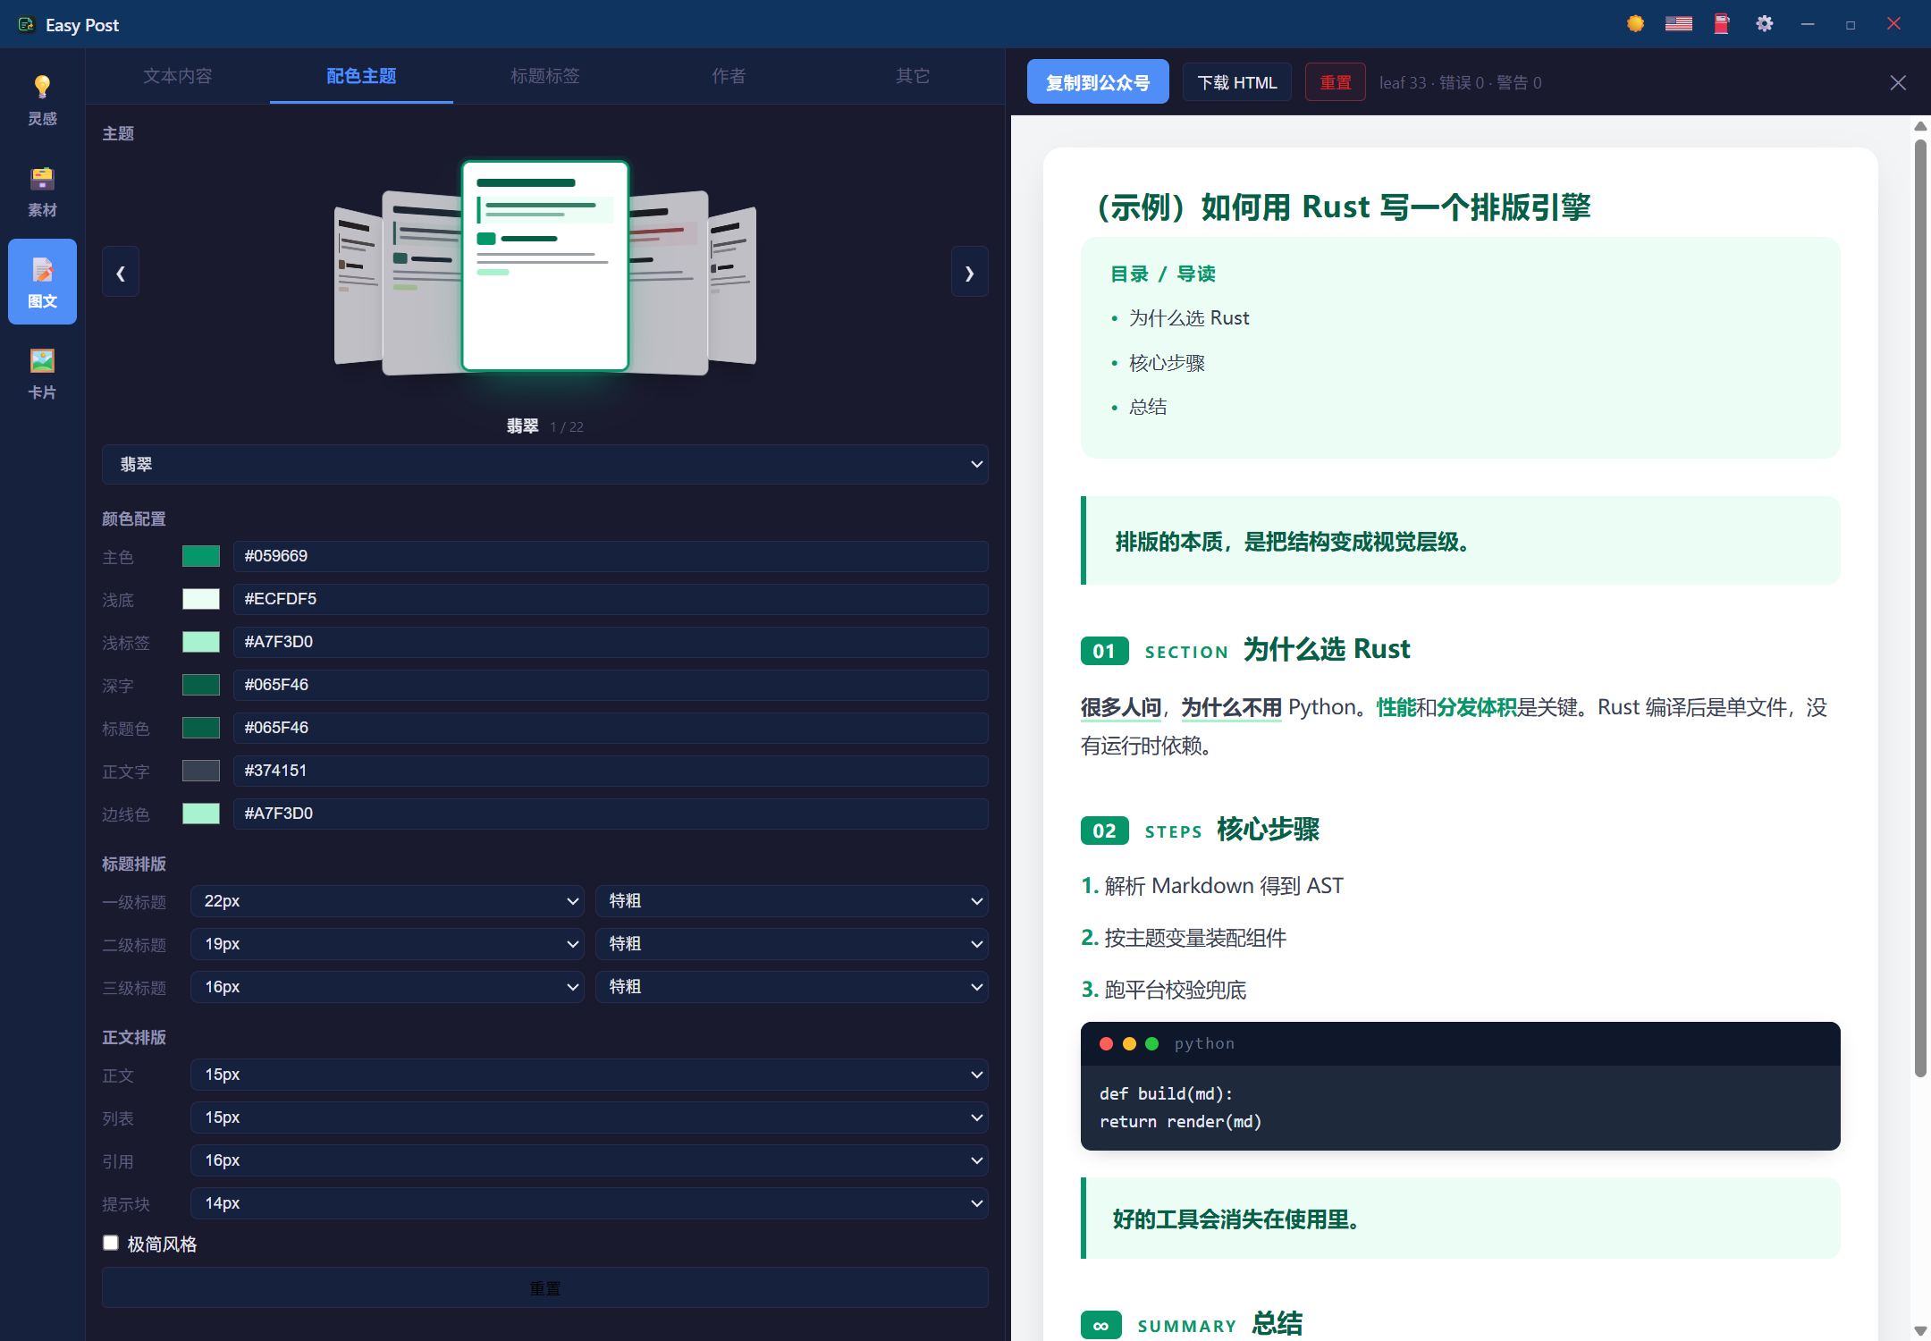Viewport: 1931px width, 1341px height.
Task: Click the 核心步骤 table-of-contents item
Action: click(1167, 363)
